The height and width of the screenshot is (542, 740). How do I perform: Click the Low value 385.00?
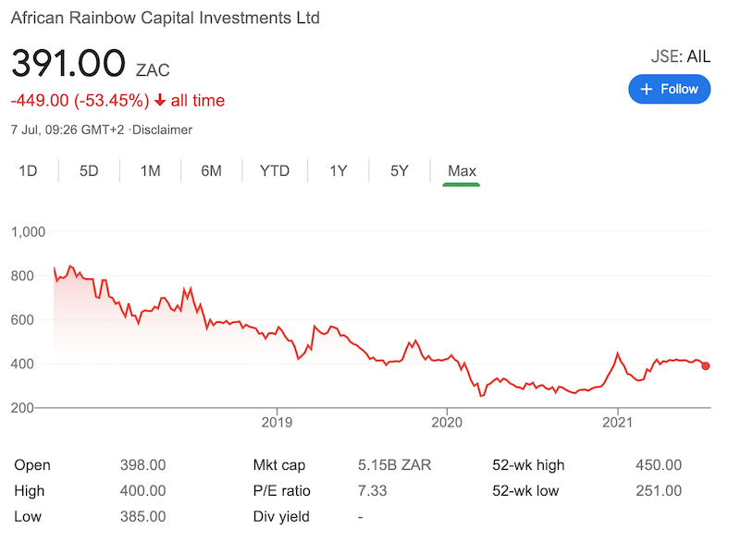[x=142, y=516]
